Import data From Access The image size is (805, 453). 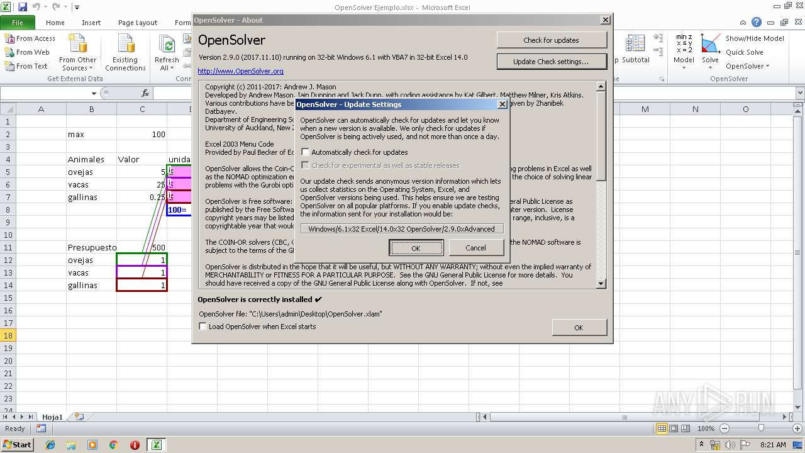coord(30,38)
